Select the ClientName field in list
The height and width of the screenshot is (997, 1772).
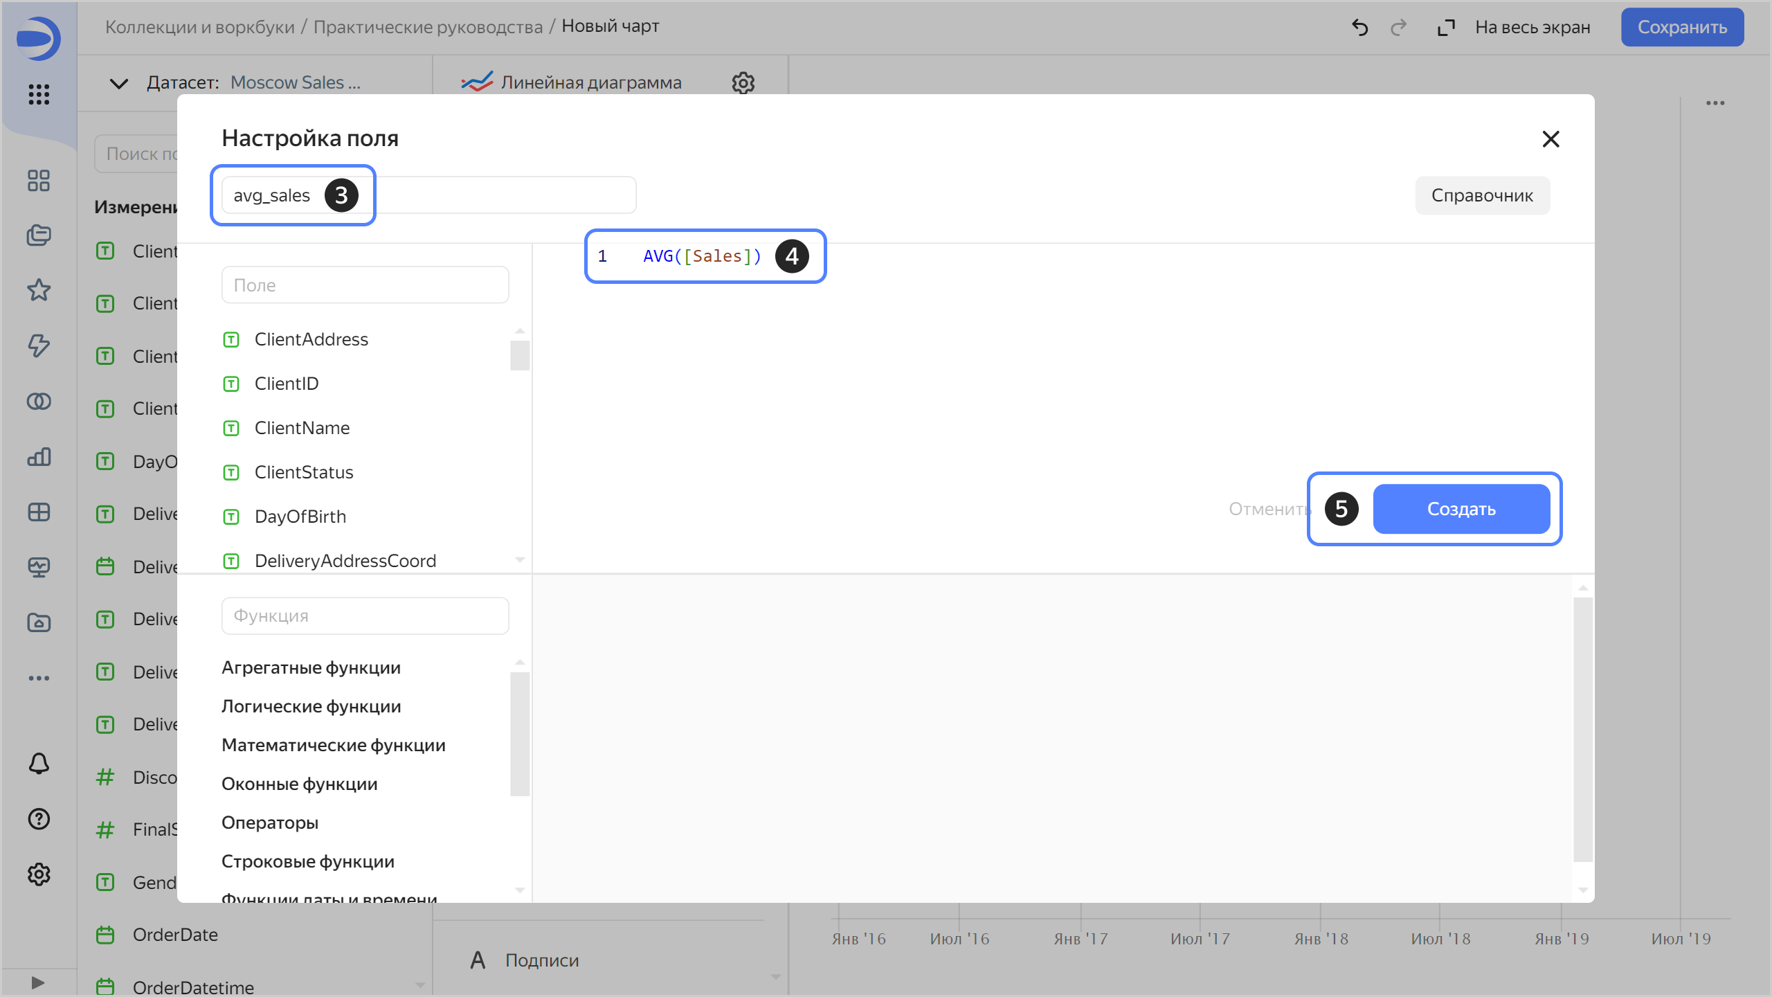[302, 428]
